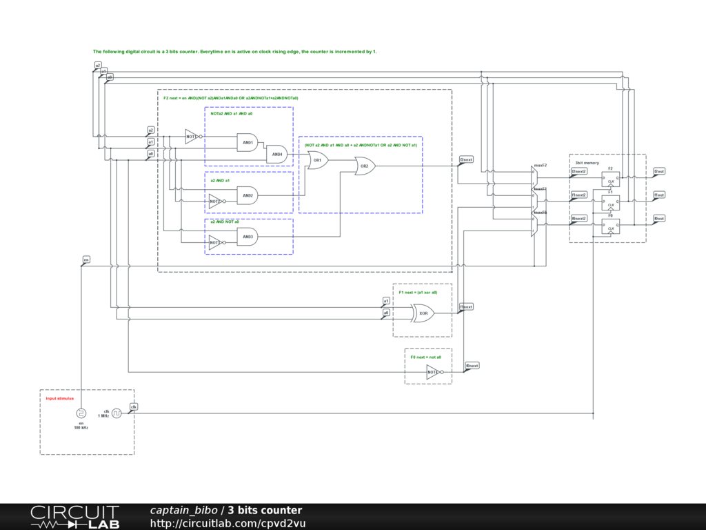
Task: Select the XOR gate
Action: pos(424,313)
